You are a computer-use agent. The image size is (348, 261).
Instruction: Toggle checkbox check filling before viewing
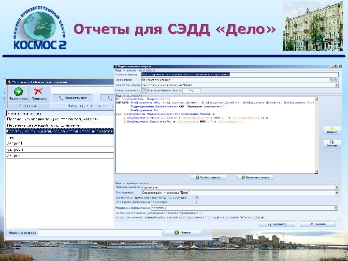point(197,202)
